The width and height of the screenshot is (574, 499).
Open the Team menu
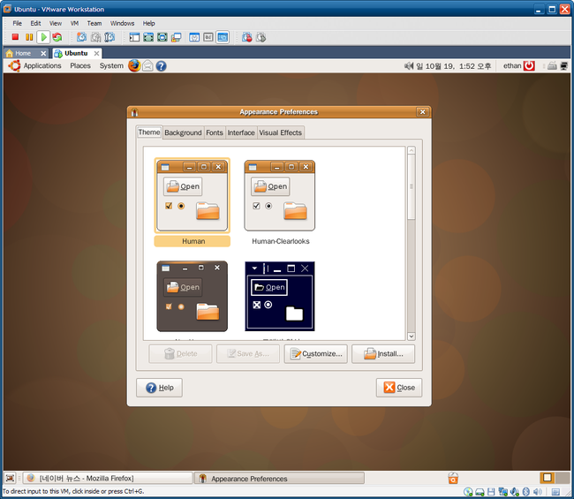[x=94, y=24]
